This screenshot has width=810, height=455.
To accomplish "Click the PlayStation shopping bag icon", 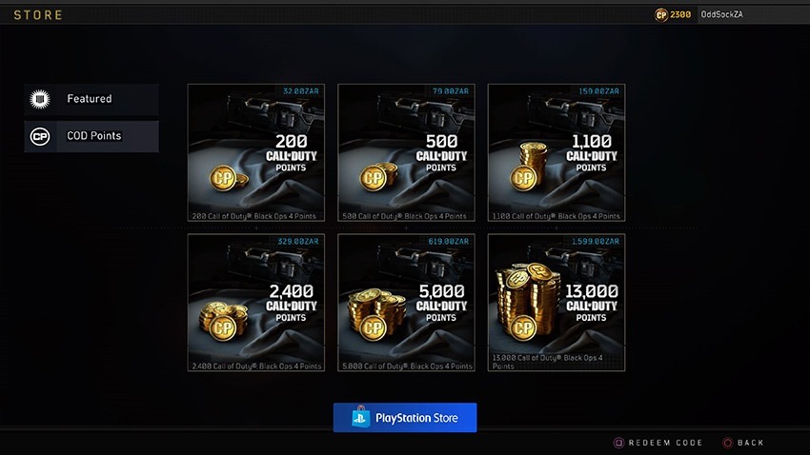I will click(x=360, y=417).
